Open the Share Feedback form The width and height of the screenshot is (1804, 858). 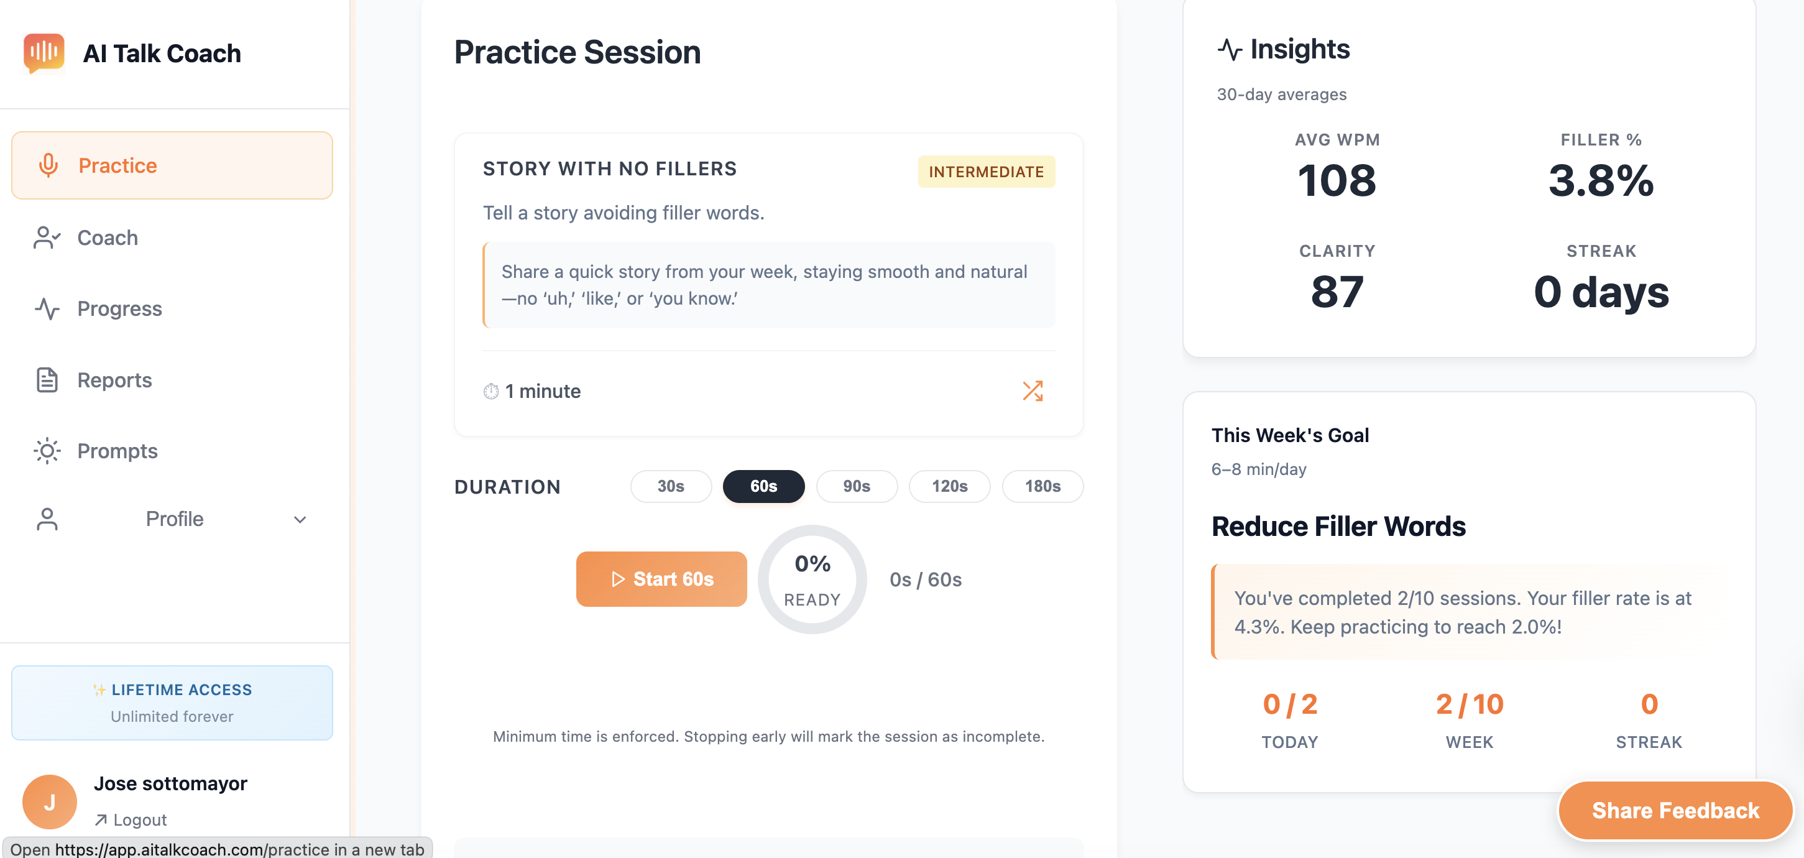coord(1675,810)
